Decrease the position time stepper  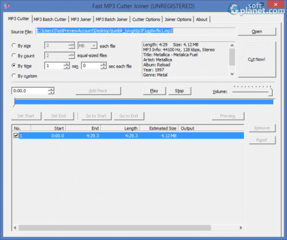(x=51, y=93)
